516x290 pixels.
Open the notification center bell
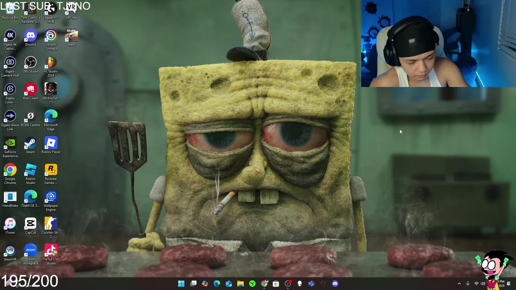tap(509, 284)
